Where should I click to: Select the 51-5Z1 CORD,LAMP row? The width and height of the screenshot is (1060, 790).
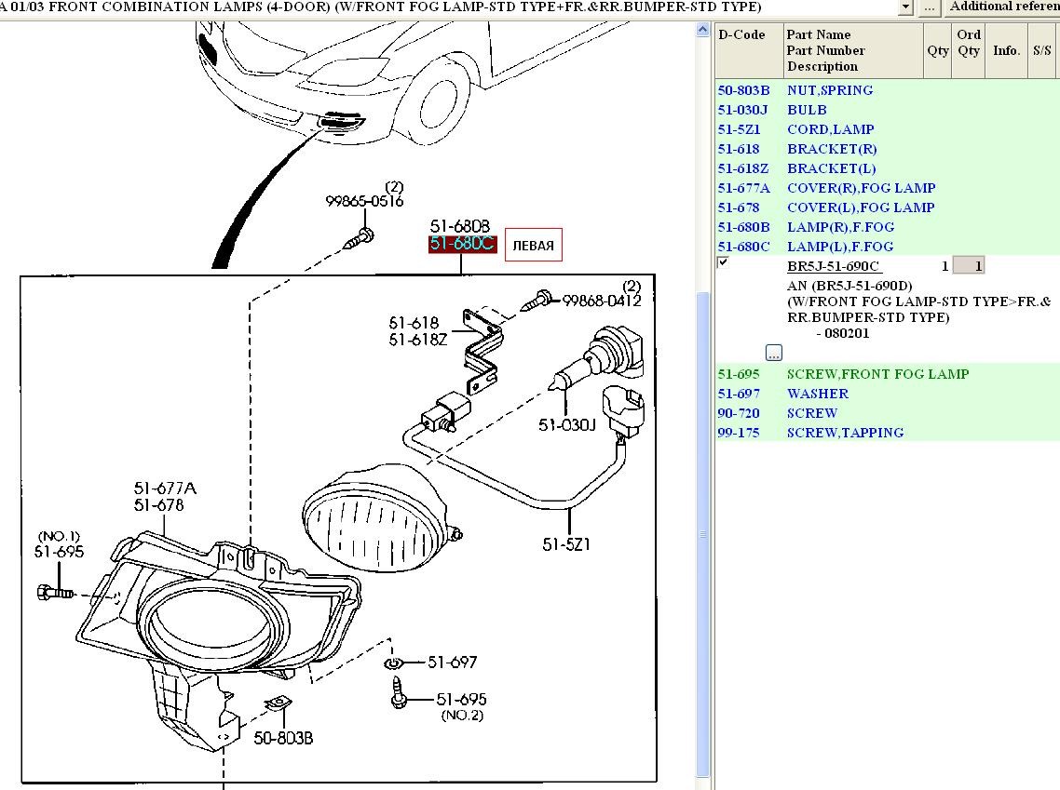click(830, 129)
